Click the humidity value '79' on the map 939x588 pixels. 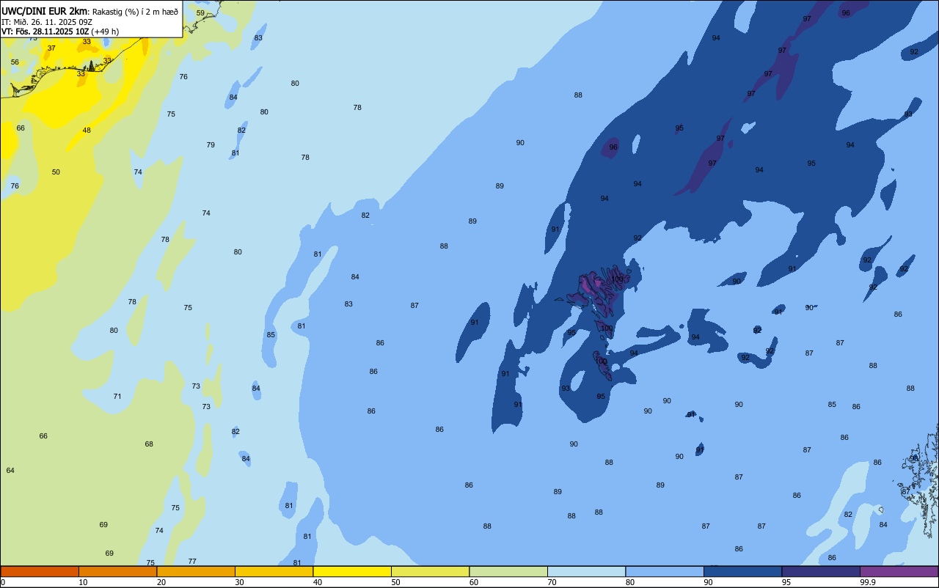click(211, 145)
